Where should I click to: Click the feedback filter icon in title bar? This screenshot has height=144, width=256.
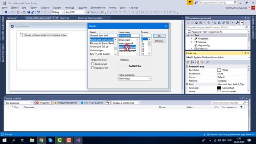(190, 2)
